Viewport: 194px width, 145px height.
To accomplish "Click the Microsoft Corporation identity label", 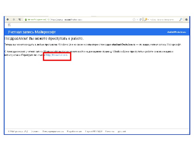I will click(38, 20).
